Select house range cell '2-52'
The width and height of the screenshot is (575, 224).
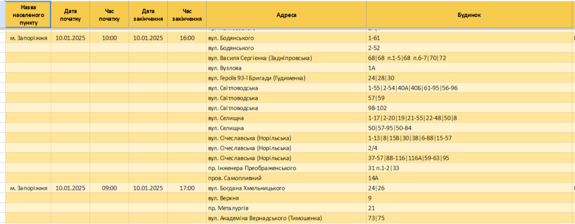(469, 48)
